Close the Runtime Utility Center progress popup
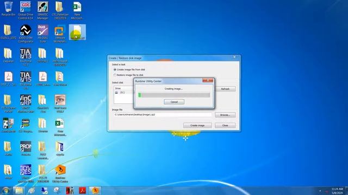Screen dimensions: 348x195 [208, 81]
